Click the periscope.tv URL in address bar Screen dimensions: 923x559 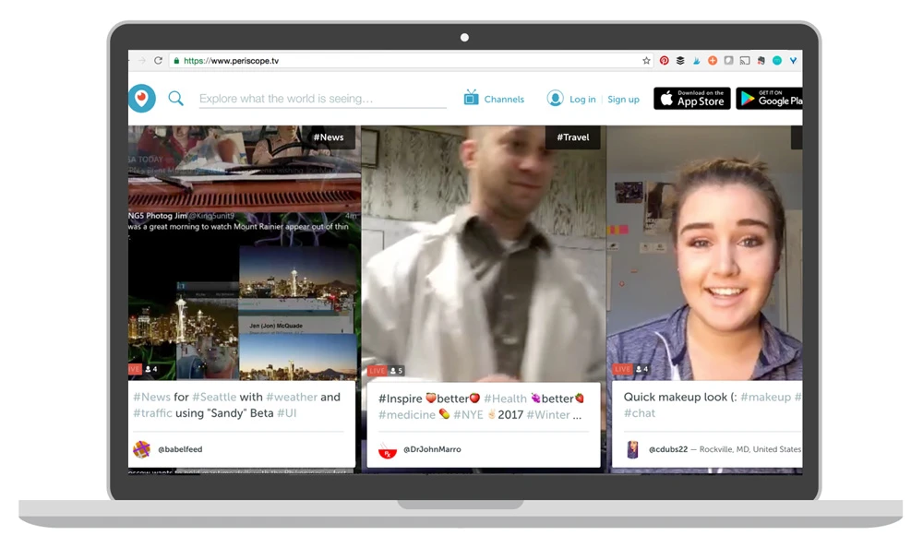pos(232,61)
